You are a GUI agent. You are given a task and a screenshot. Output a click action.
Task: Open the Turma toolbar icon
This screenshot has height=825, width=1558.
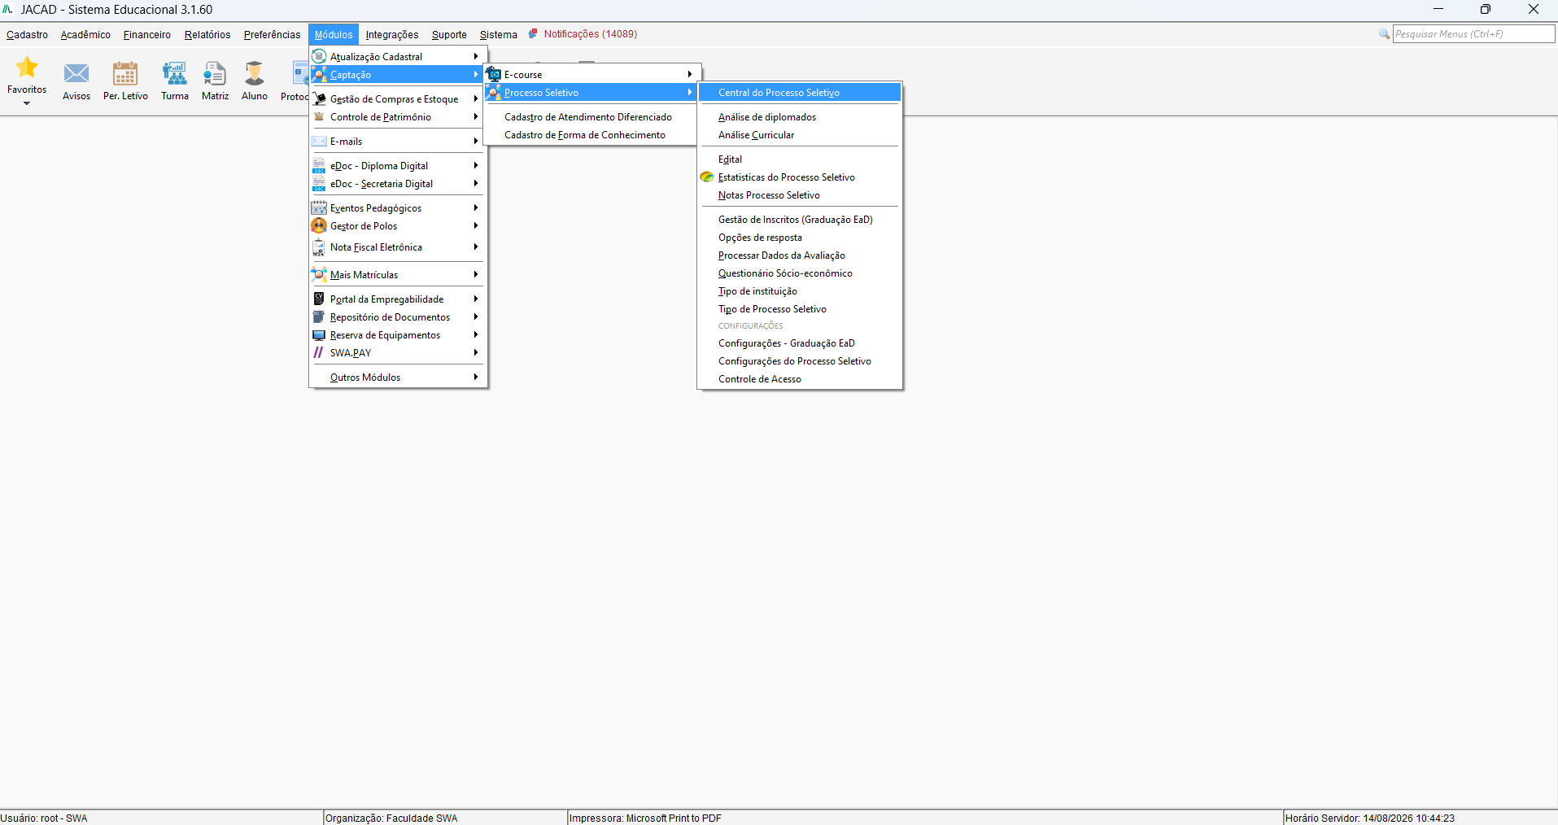(175, 73)
